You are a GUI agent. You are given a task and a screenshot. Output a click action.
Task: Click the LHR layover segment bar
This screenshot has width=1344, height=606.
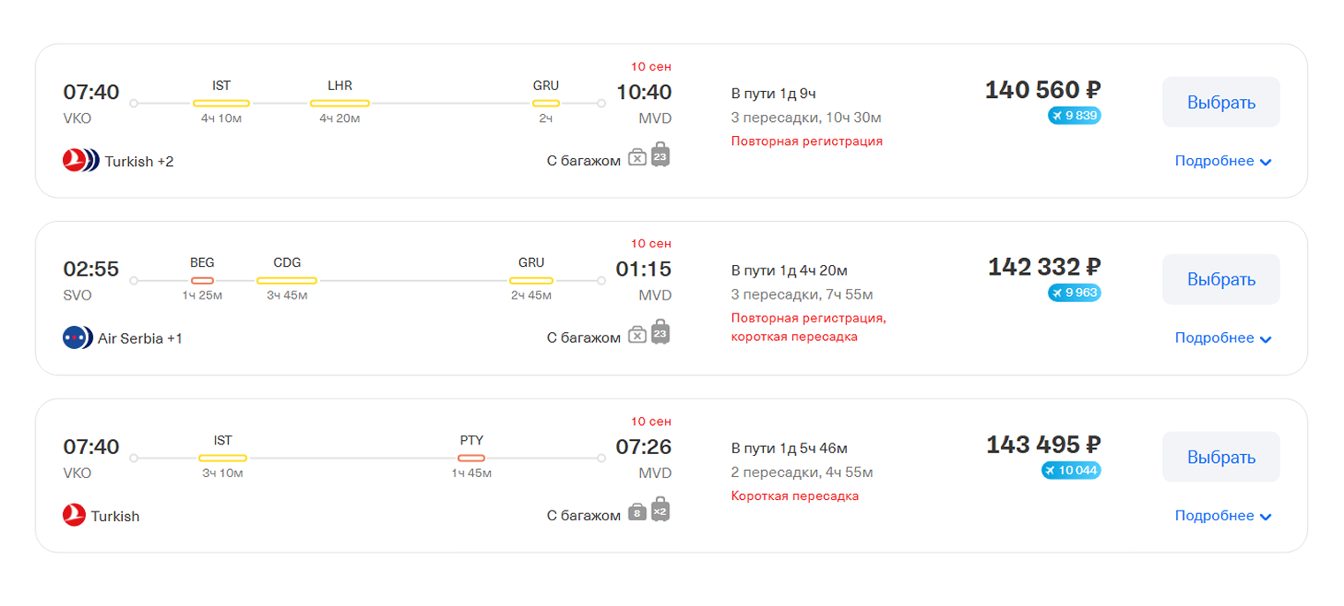[340, 103]
